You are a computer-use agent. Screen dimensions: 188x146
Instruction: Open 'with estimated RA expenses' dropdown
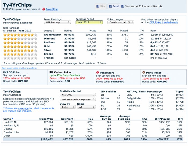pyautogui.click(x=78, y=99)
